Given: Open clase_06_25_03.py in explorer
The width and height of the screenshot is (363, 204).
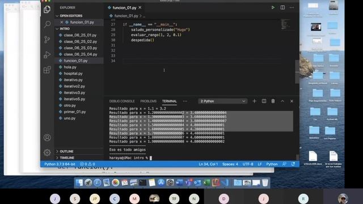Looking at the screenshot, I should coord(80,48).
